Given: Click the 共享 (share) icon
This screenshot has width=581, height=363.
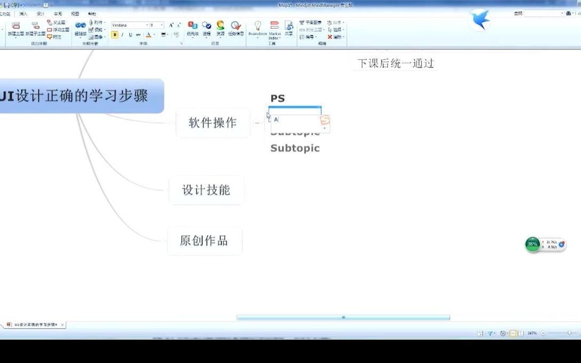Looking at the screenshot, I should click(288, 27).
